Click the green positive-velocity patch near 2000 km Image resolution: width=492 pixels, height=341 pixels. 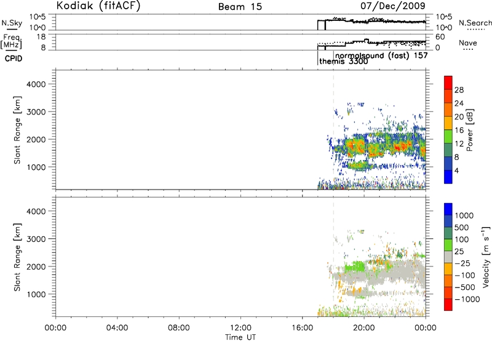[355, 268]
